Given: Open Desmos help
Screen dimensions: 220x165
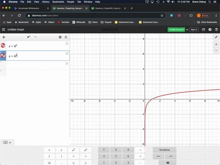Looking at the screenshot, I should 210,29.
